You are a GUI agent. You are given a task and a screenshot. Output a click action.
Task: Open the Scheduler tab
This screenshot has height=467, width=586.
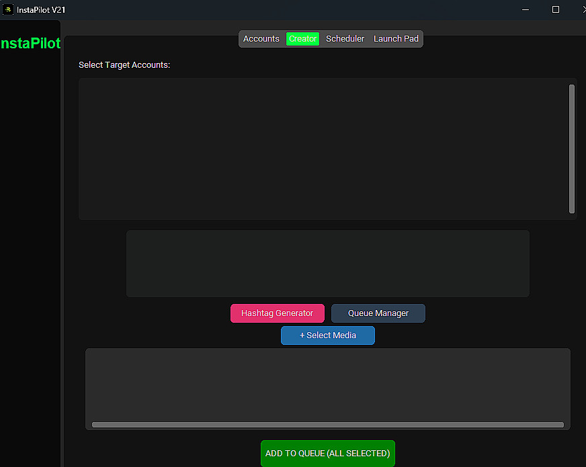(345, 39)
